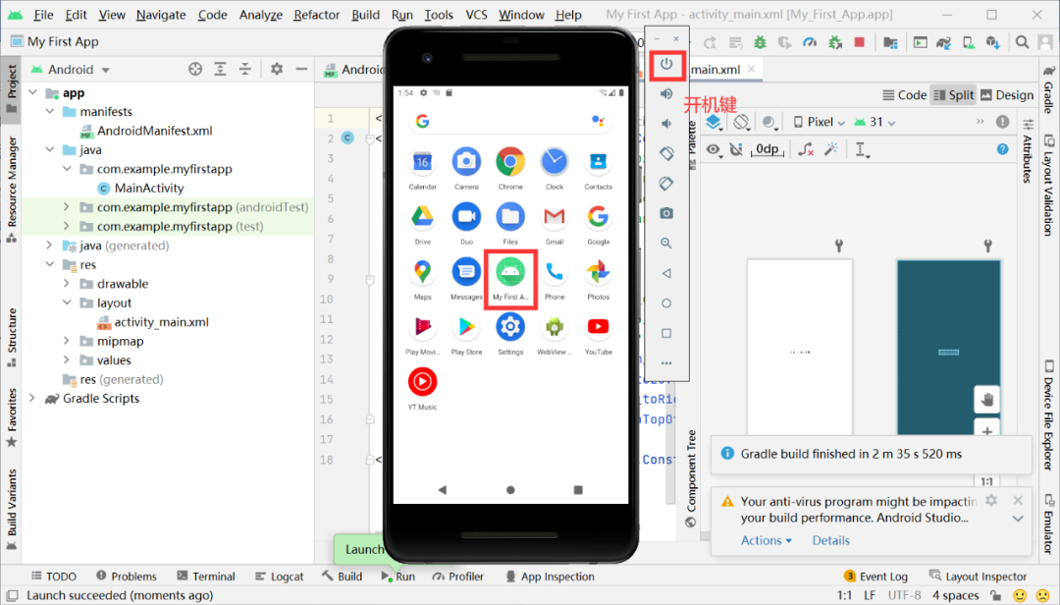Viewport: 1060px width, 605px height.
Task: Click the Select Opened File target icon
Action: pyautogui.click(x=195, y=69)
